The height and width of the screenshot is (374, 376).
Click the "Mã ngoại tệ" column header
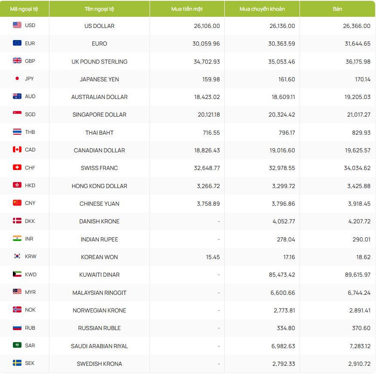click(24, 9)
